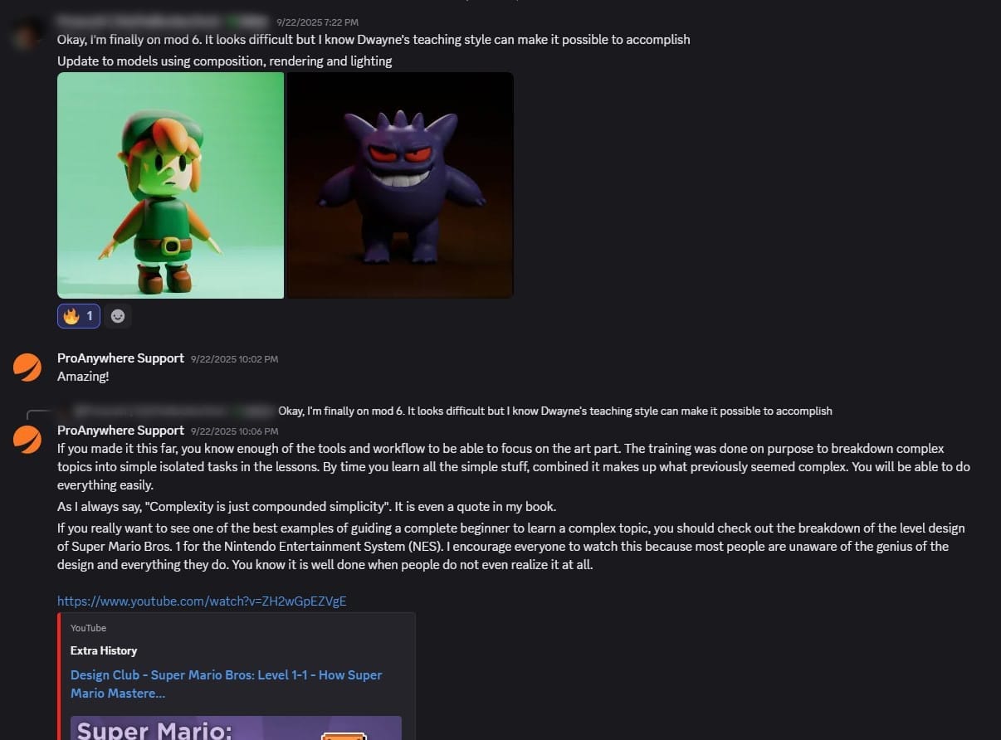
Task: Click the 9/22/2025 10:06 PM timestamp
Action: pyautogui.click(x=234, y=431)
